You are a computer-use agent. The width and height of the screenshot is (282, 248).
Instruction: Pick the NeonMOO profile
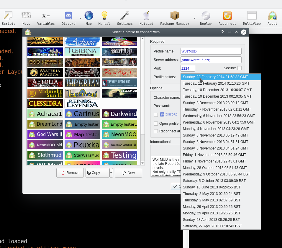tap(119, 134)
